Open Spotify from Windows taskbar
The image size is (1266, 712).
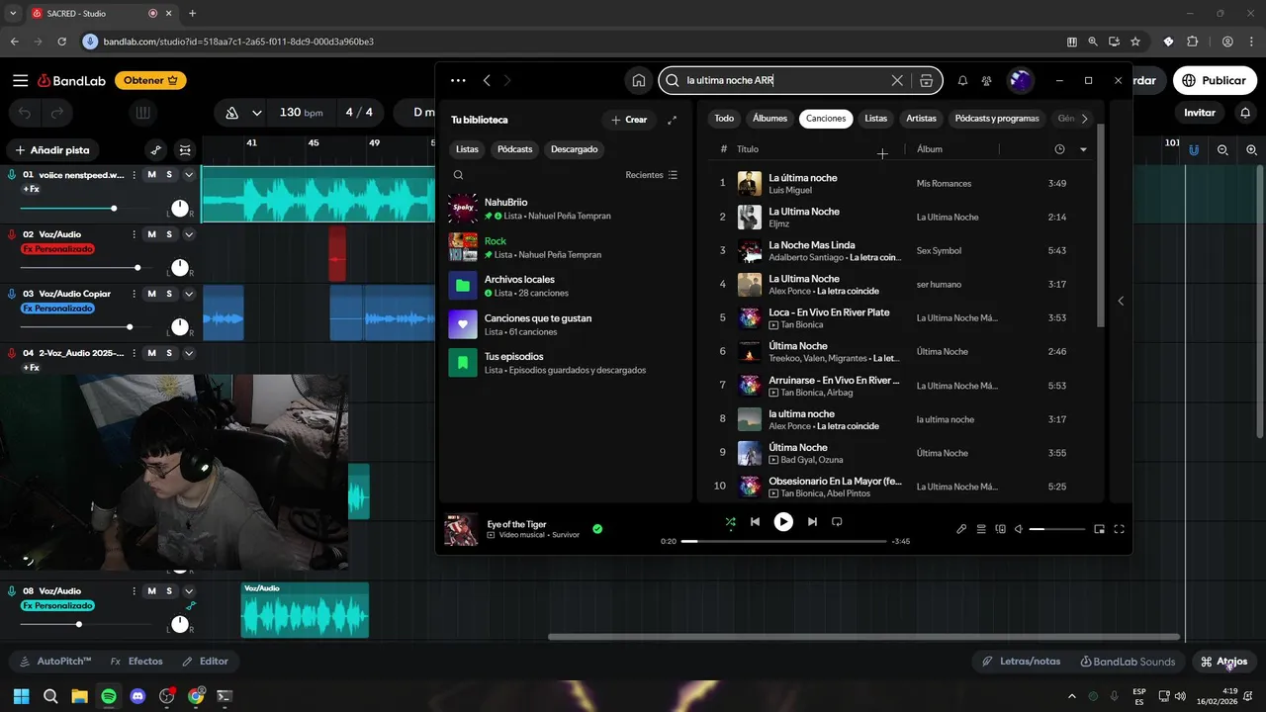[109, 696]
